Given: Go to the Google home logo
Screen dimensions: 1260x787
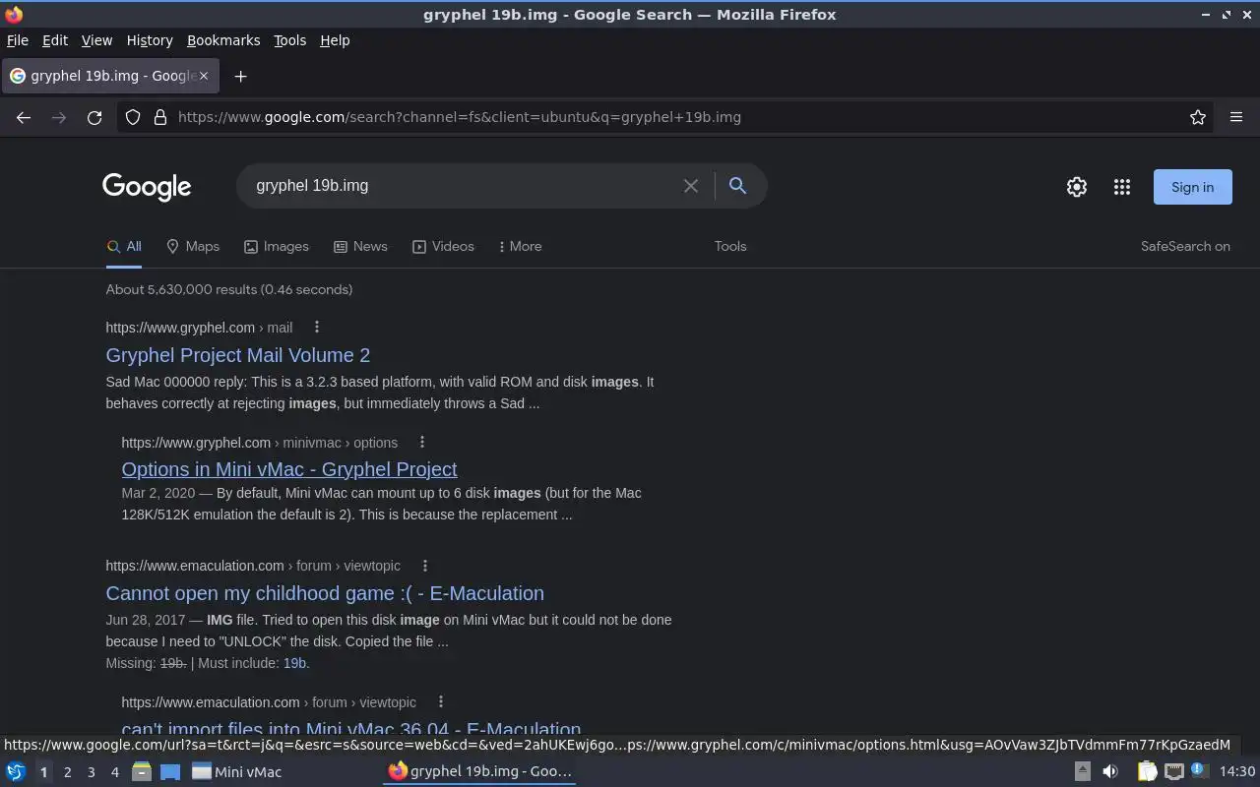Looking at the screenshot, I should pyautogui.click(x=147, y=187).
